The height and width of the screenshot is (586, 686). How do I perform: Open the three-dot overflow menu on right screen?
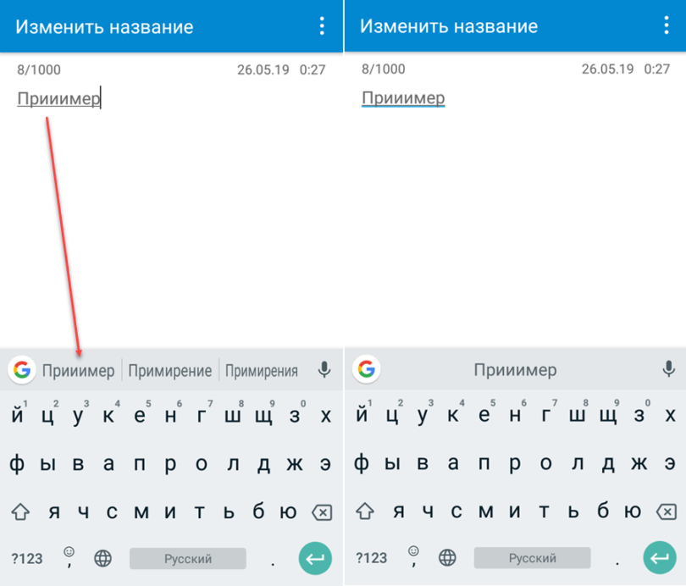coord(667,26)
